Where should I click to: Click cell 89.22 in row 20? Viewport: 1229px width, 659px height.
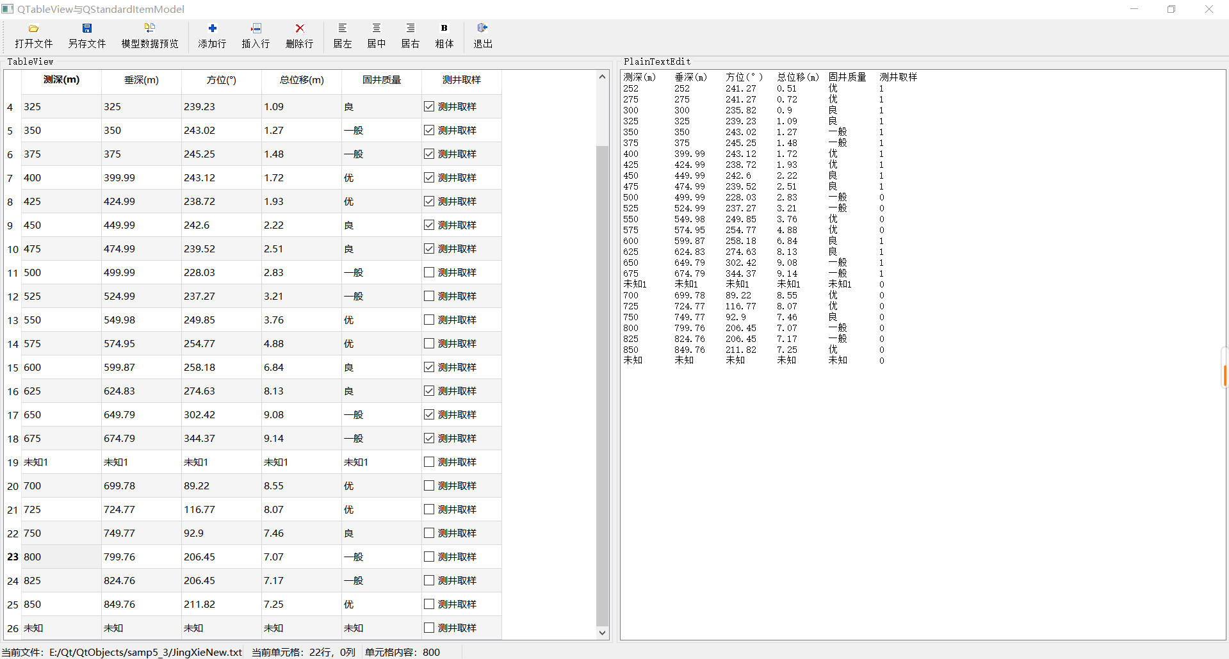pos(222,486)
